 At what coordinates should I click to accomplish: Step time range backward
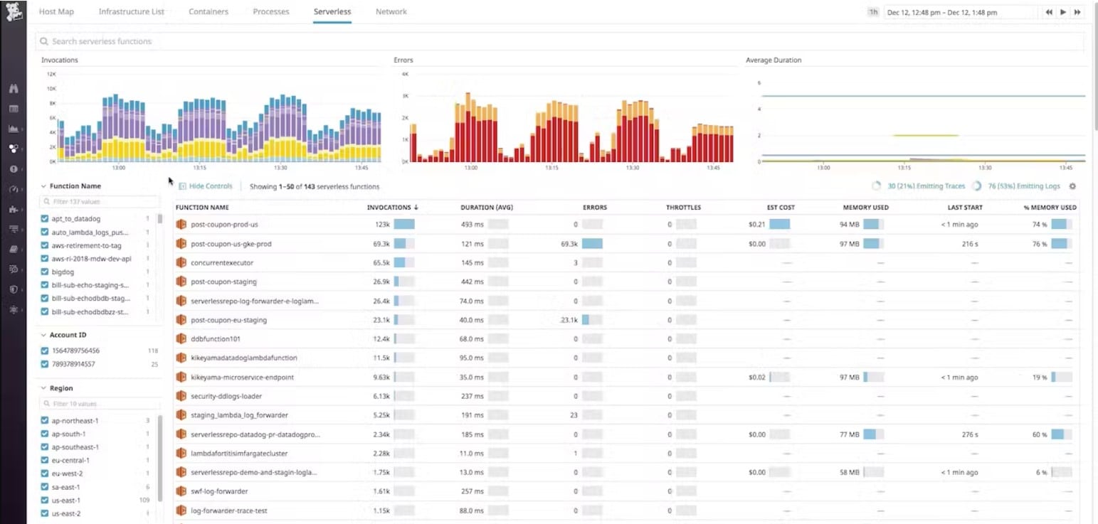click(1049, 12)
